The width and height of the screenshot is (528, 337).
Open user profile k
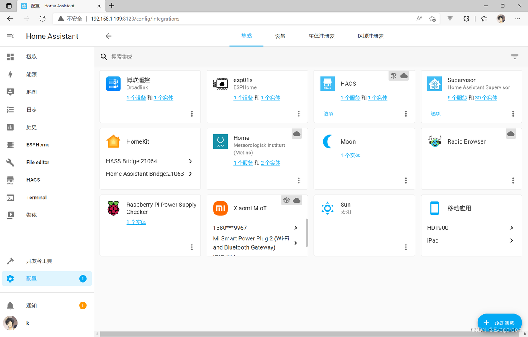pyautogui.click(x=47, y=323)
